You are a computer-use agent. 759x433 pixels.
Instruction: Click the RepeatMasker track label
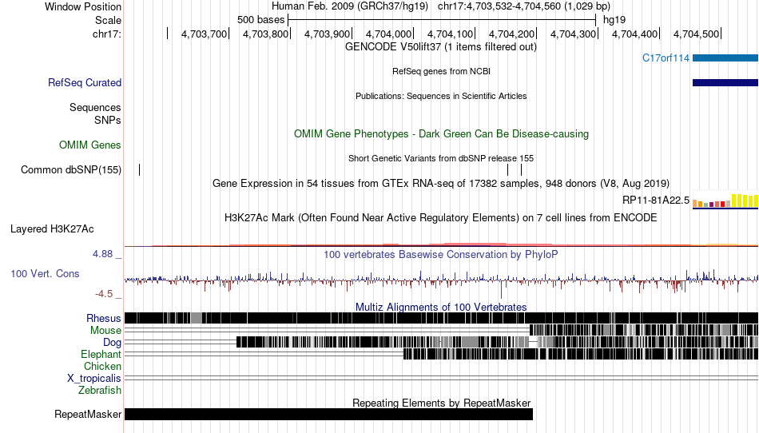coord(88,414)
